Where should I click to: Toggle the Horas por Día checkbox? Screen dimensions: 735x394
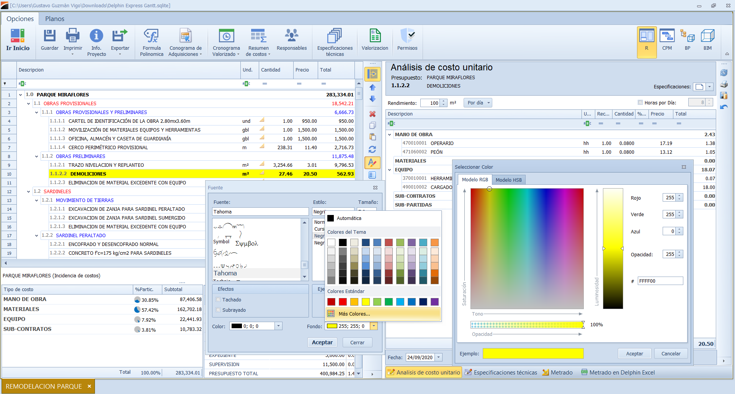pyautogui.click(x=640, y=103)
